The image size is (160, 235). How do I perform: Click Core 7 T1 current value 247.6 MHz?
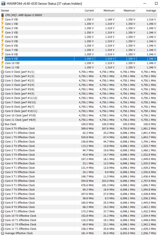[x=87, y=194]
